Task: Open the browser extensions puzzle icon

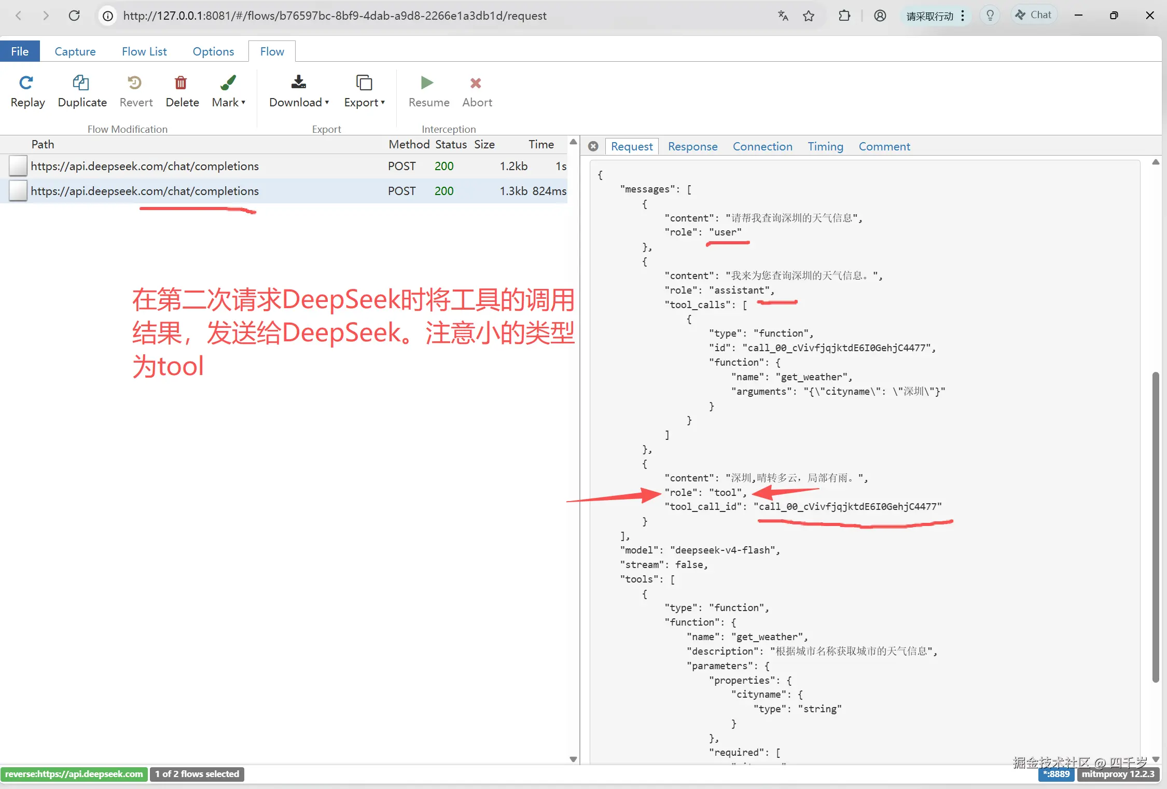Action: [844, 16]
